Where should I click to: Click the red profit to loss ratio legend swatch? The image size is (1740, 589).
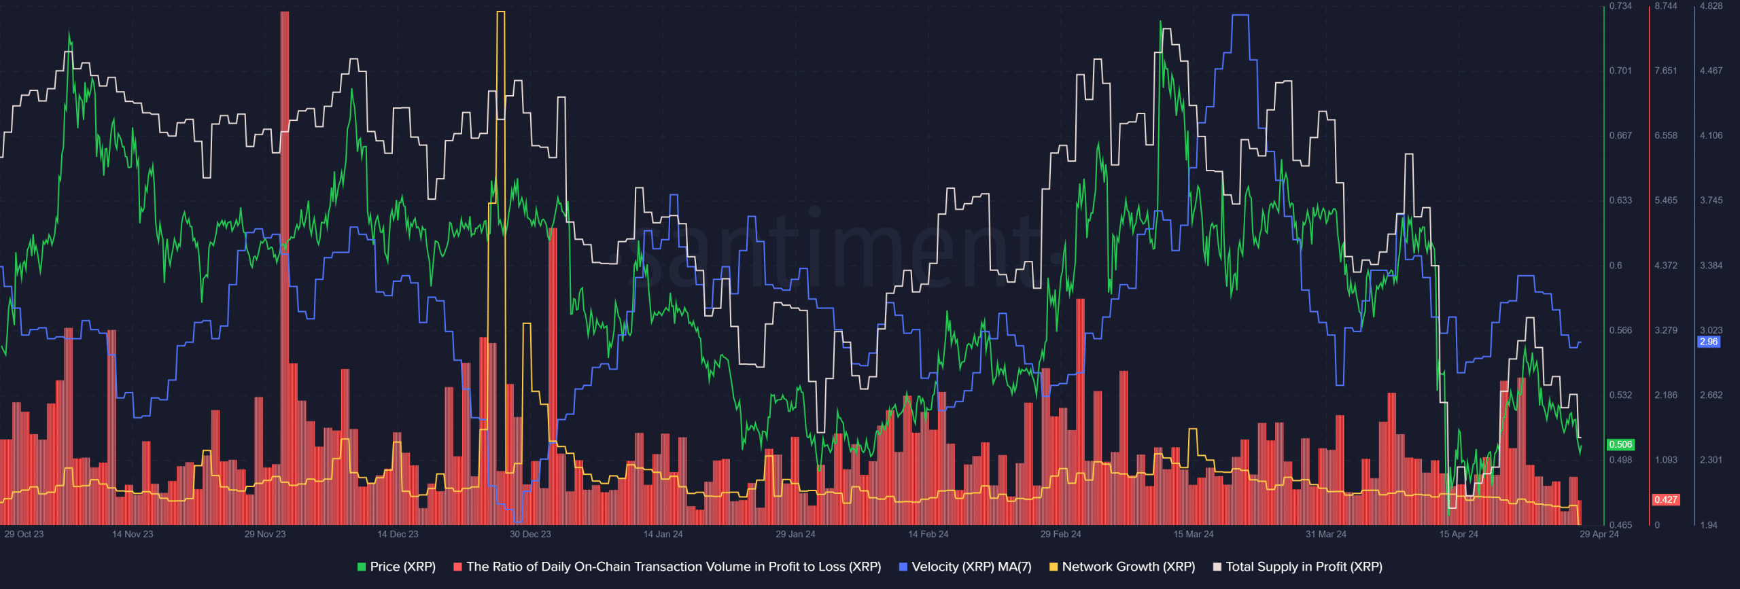click(458, 567)
